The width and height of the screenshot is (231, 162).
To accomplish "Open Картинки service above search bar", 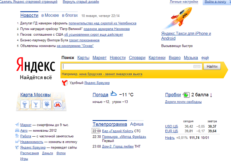I will tap(157, 58).
